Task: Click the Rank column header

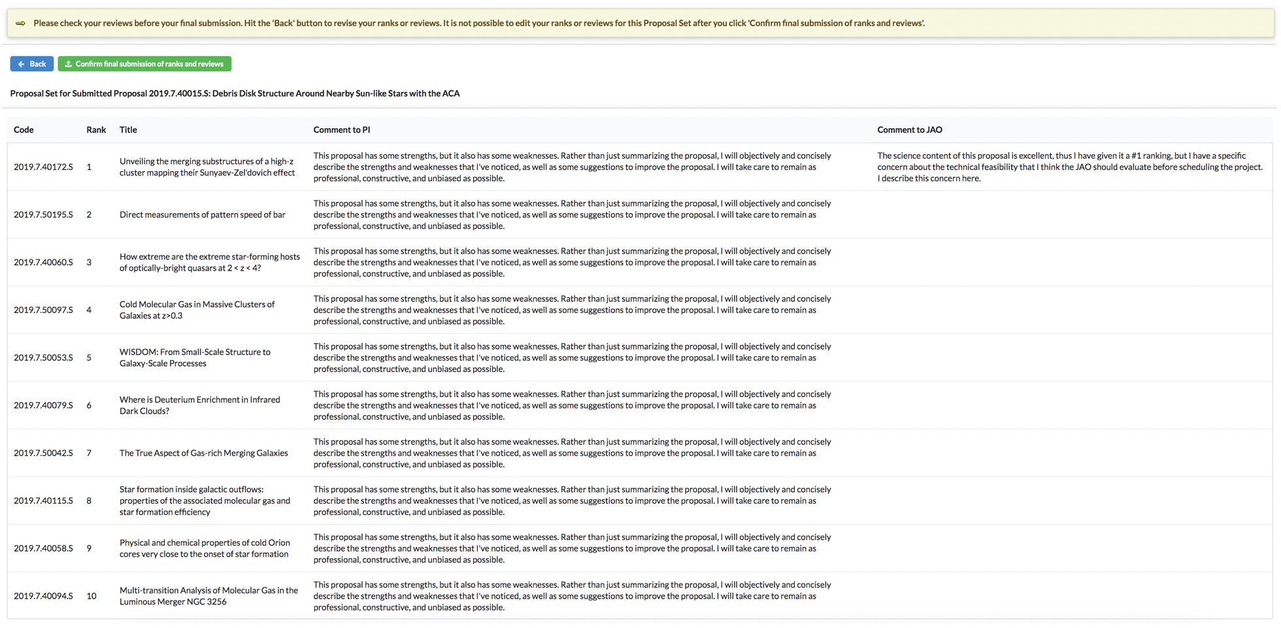Action: pyautogui.click(x=96, y=130)
